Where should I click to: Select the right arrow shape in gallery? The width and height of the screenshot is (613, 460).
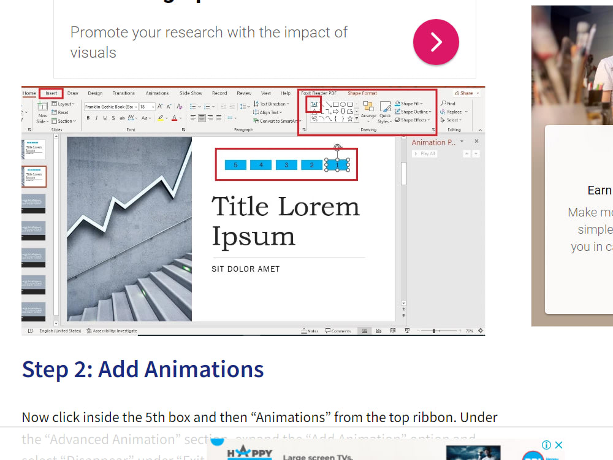pyautogui.click(x=336, y=112)
